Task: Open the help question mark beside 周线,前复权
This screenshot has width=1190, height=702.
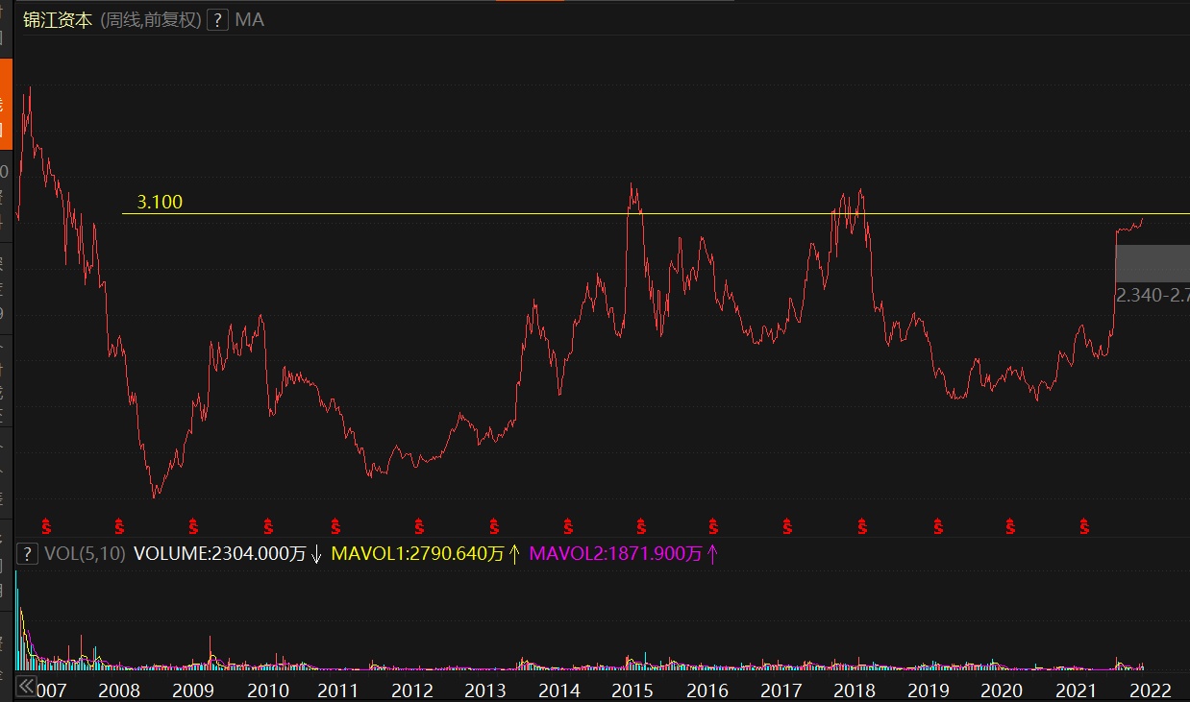Action: click(x=218, y=19)
